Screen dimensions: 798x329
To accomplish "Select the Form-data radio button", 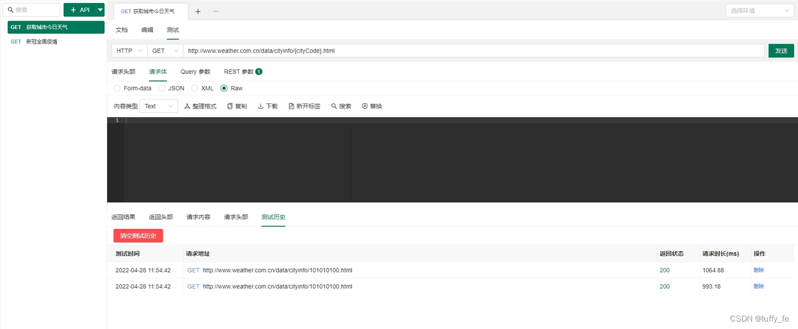I will [117, 88].
